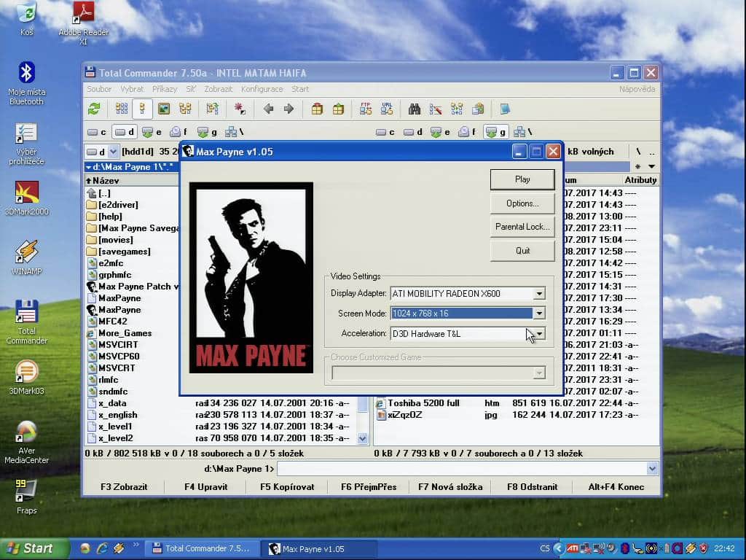Image resolution: width=746 pixels, height=560 pixels.
Task: Select the [movies] folder row
Action: pyautogui.click(x=133, y=240)
